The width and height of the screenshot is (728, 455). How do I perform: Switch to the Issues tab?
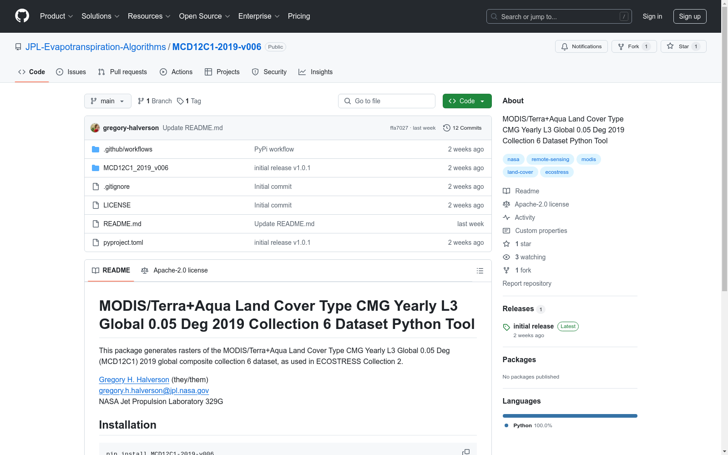click(x=71, y=72)
